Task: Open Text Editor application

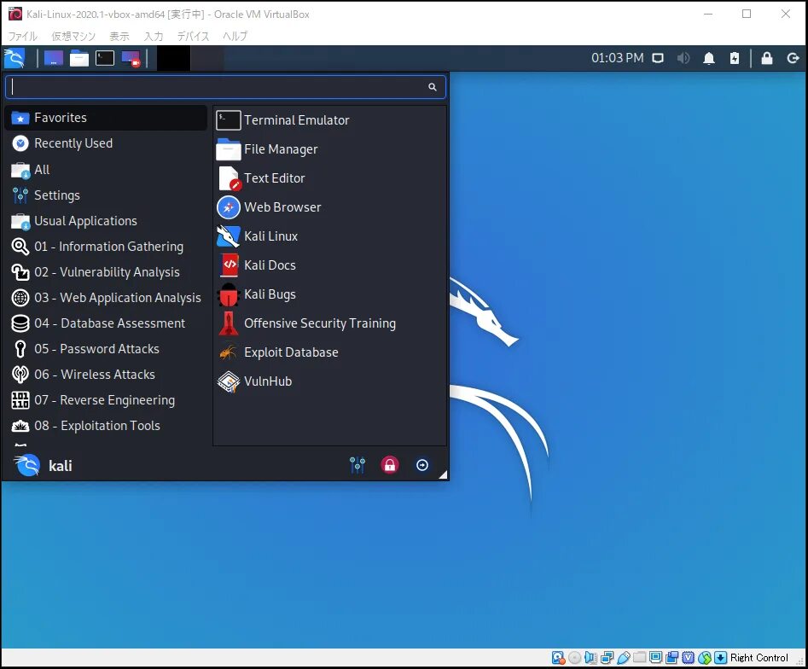Action: coord(330,178)
